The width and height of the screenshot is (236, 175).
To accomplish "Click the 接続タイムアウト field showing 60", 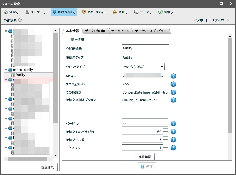I will (142, 132).
